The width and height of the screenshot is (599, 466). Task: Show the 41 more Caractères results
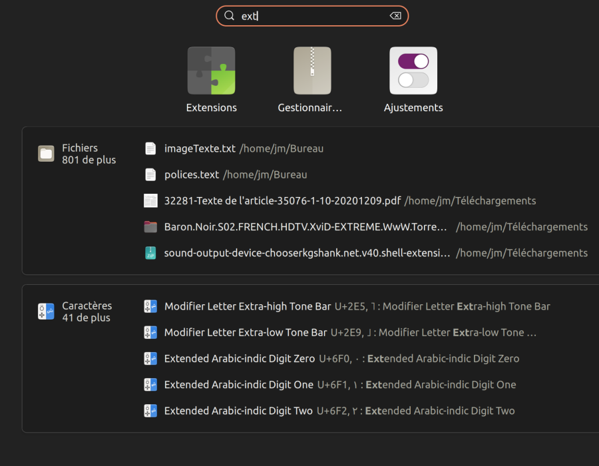(x=87, y=318)
